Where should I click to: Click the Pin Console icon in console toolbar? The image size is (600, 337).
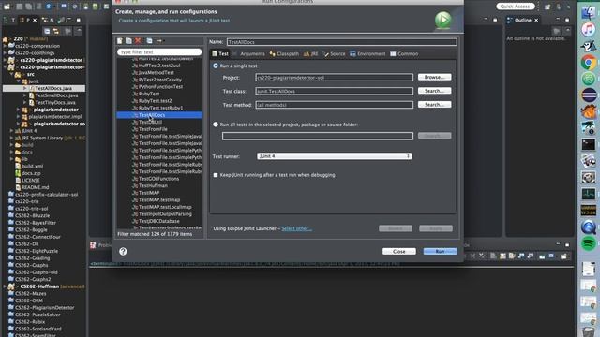coord(542,256)
